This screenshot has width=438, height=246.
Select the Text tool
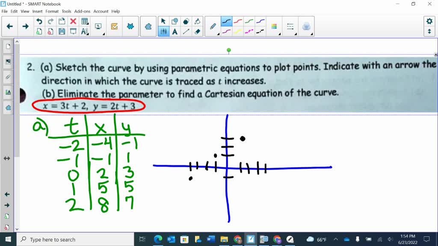coord(175,32)
